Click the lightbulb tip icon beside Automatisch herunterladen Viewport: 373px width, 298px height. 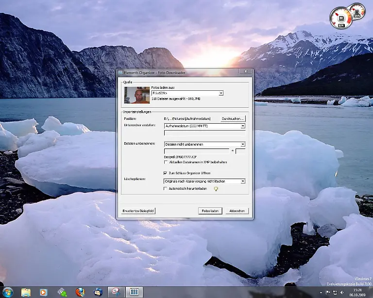216,189
